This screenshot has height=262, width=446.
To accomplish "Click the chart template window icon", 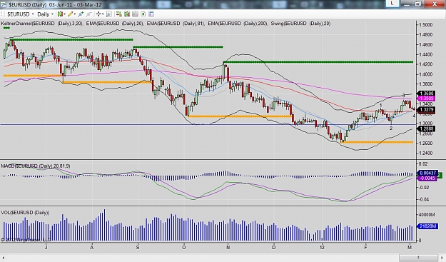I will [151, 14].
